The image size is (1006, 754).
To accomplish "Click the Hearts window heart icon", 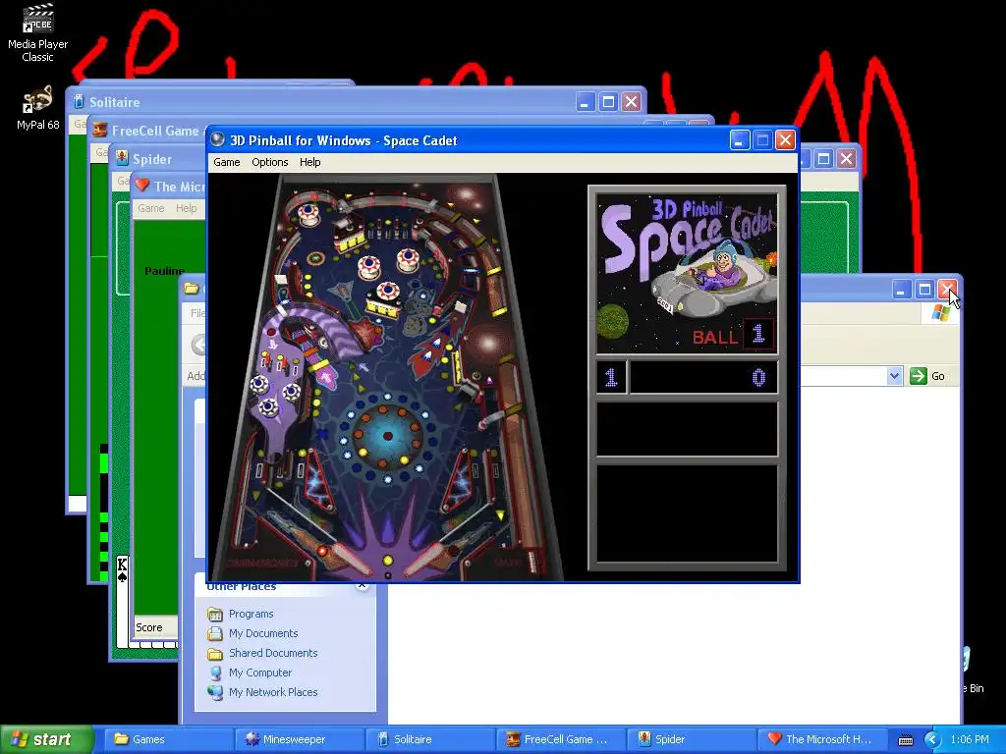I will click(x=142, y=186).
